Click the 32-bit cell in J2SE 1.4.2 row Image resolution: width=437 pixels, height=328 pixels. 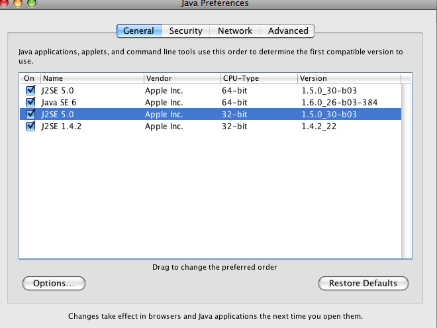234,127
